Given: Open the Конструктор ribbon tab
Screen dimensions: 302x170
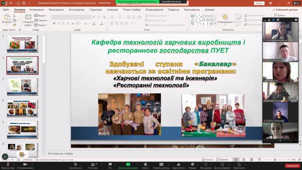Looking at the screenshot, I should point(77,9).
